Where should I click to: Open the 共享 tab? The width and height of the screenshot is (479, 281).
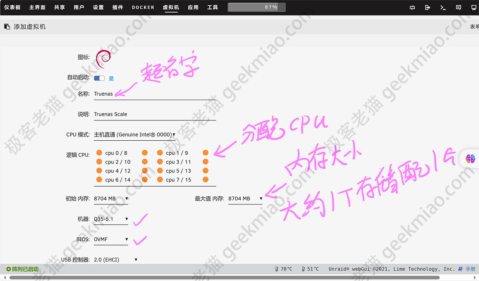coord(59,7)
